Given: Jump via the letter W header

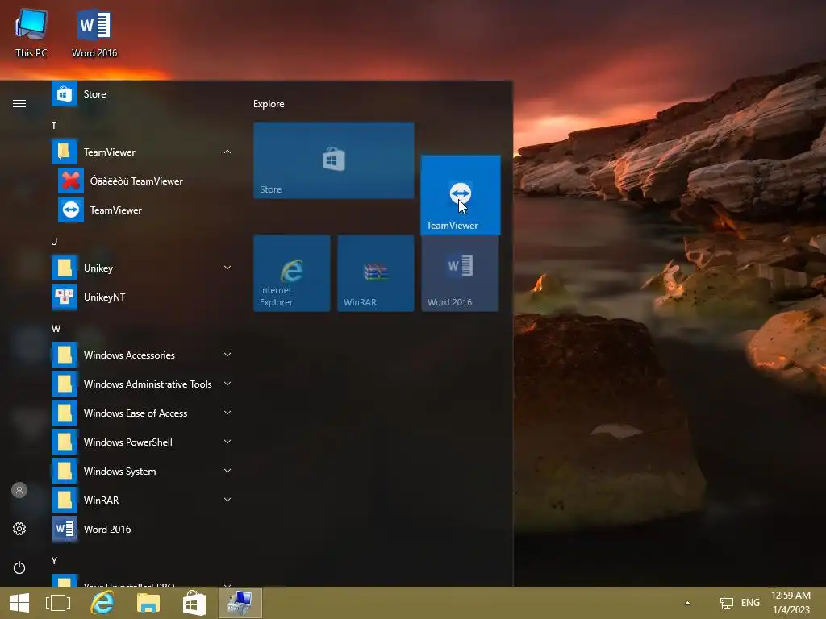Looking at the screenshot, I should (x=56, y=329).
